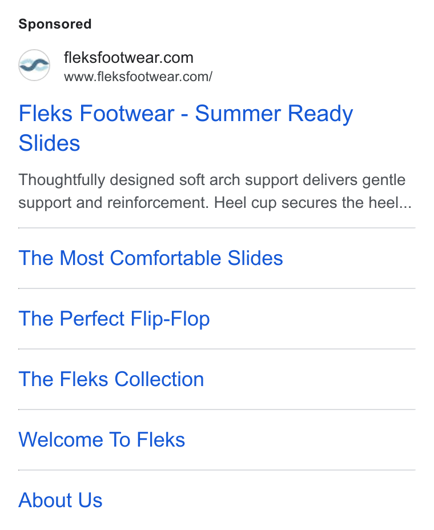Open The Perfect Flip-Flop sitelink
This screenshot has width=434, height=530.
click(x=114, y=319)
